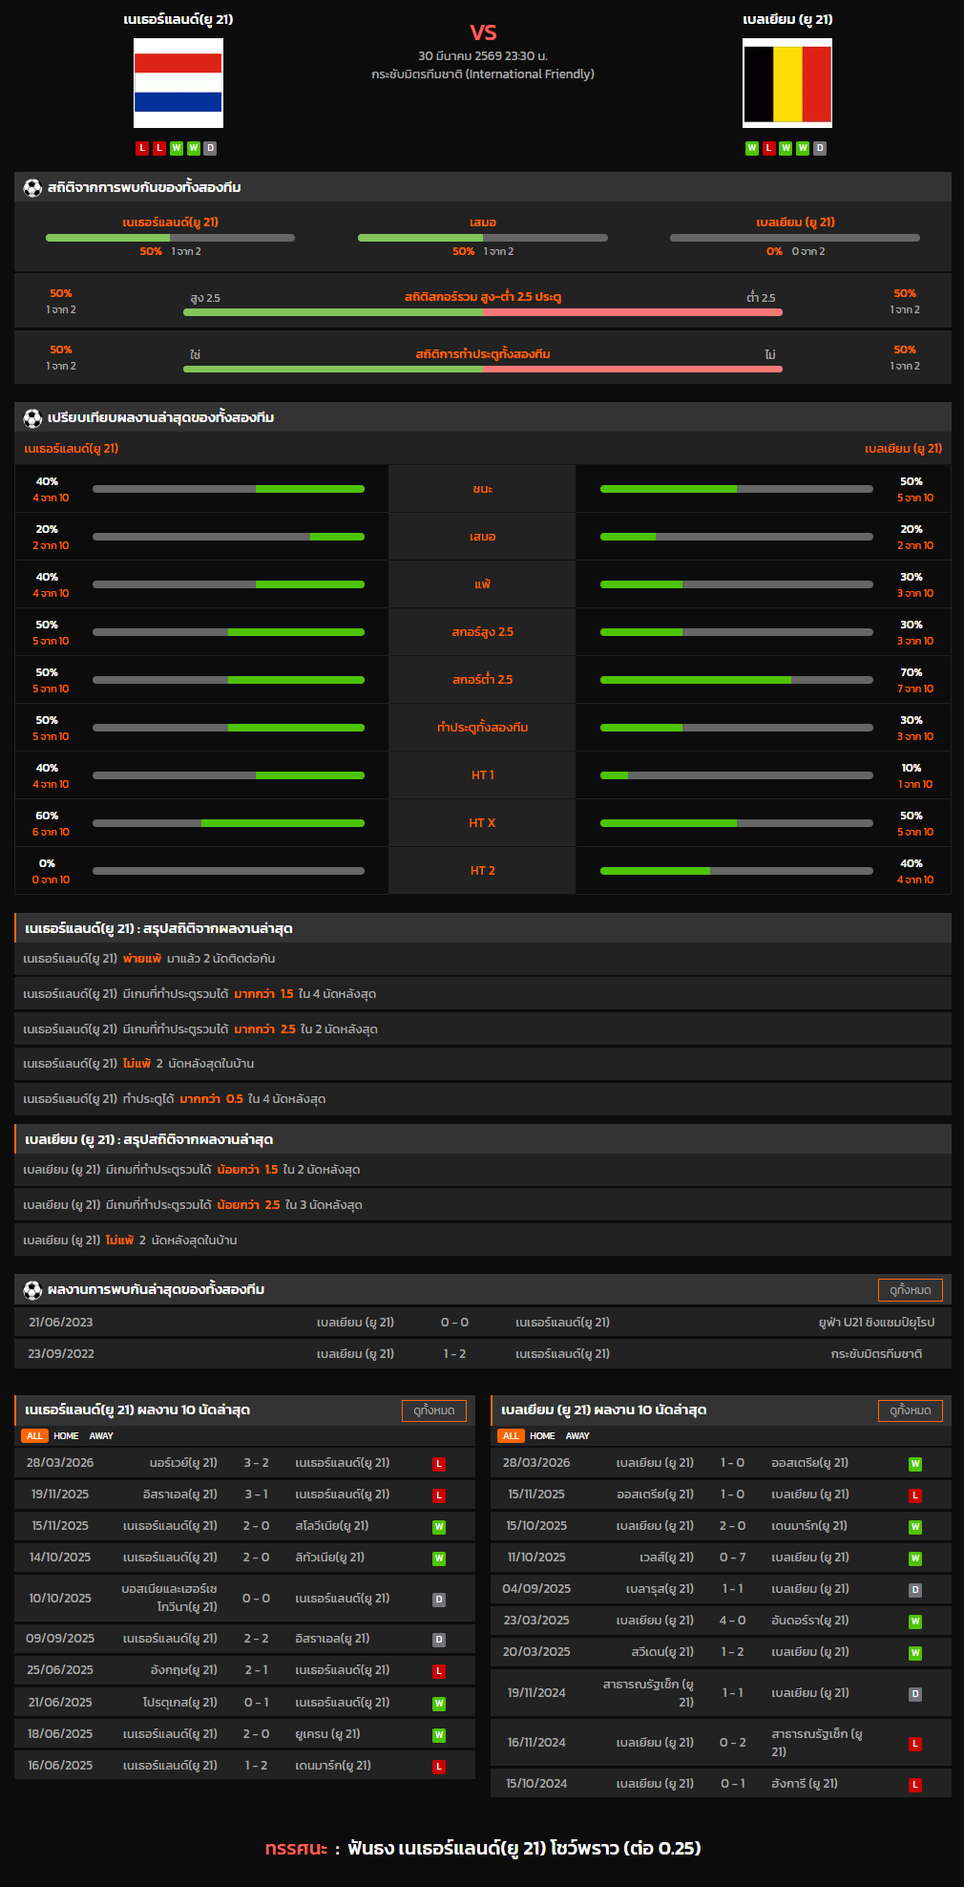The height and width of the screenshot is (1887, 964).
Task: Switch to HOME filter for Netherlands results
Action: (66, 1436)
